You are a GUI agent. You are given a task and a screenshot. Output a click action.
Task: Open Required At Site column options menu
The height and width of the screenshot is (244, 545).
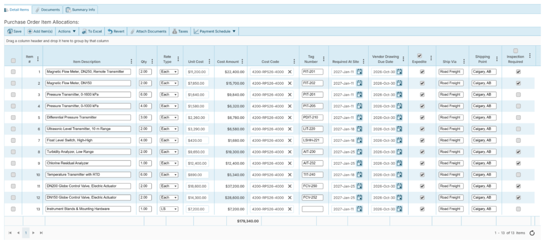click(363, 62)
